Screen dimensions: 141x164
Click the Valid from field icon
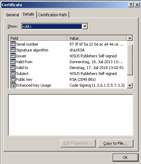pyautogui.click(x=13, y=61)
